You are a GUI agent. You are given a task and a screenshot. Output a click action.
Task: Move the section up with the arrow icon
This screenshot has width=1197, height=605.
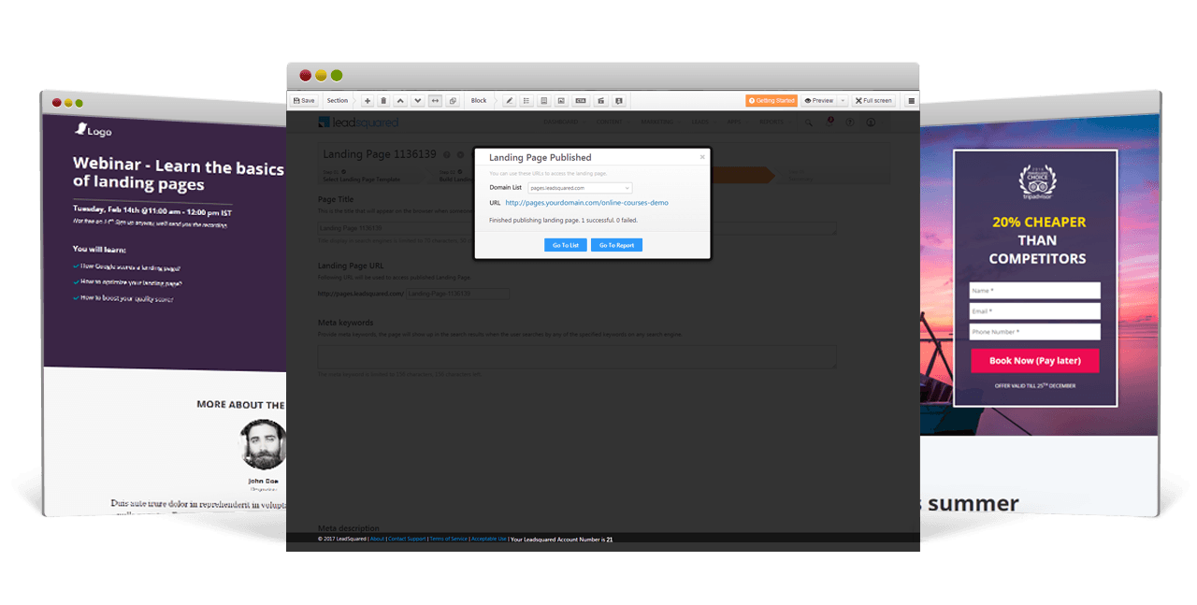pyautogui.click(x=400, y=100)
